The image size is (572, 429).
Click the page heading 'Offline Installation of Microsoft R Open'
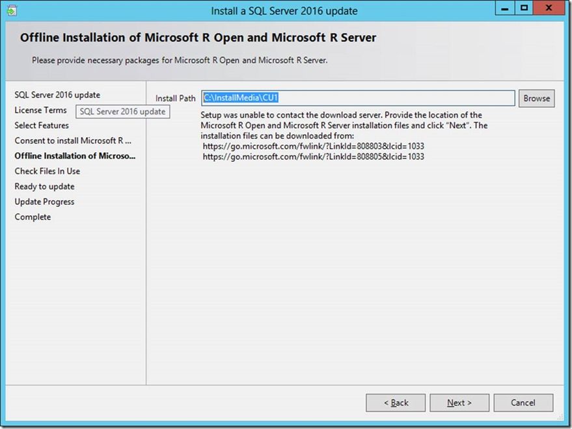click(x=198, y=38)
